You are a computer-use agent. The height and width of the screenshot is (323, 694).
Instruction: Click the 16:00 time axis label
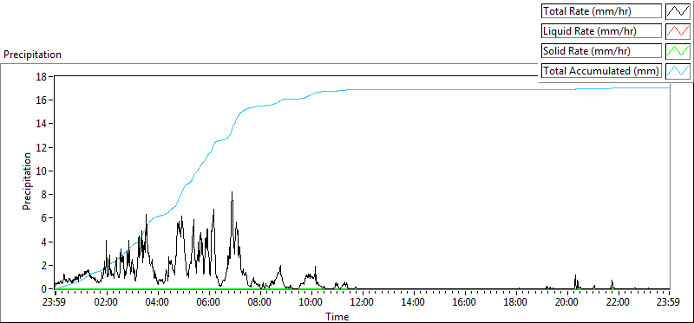pyautogui.click(x=465, y=303)
